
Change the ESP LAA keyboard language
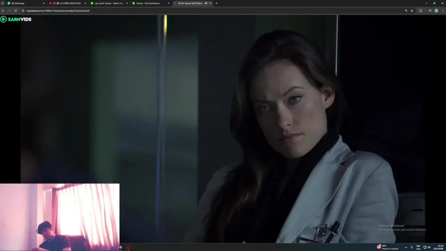(x=418, y=247)
